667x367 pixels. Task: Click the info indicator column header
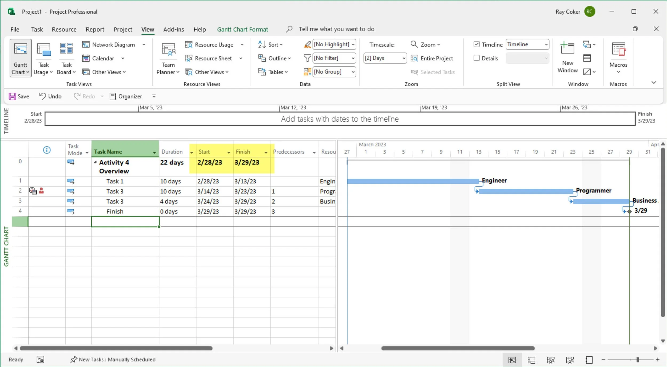47,150
